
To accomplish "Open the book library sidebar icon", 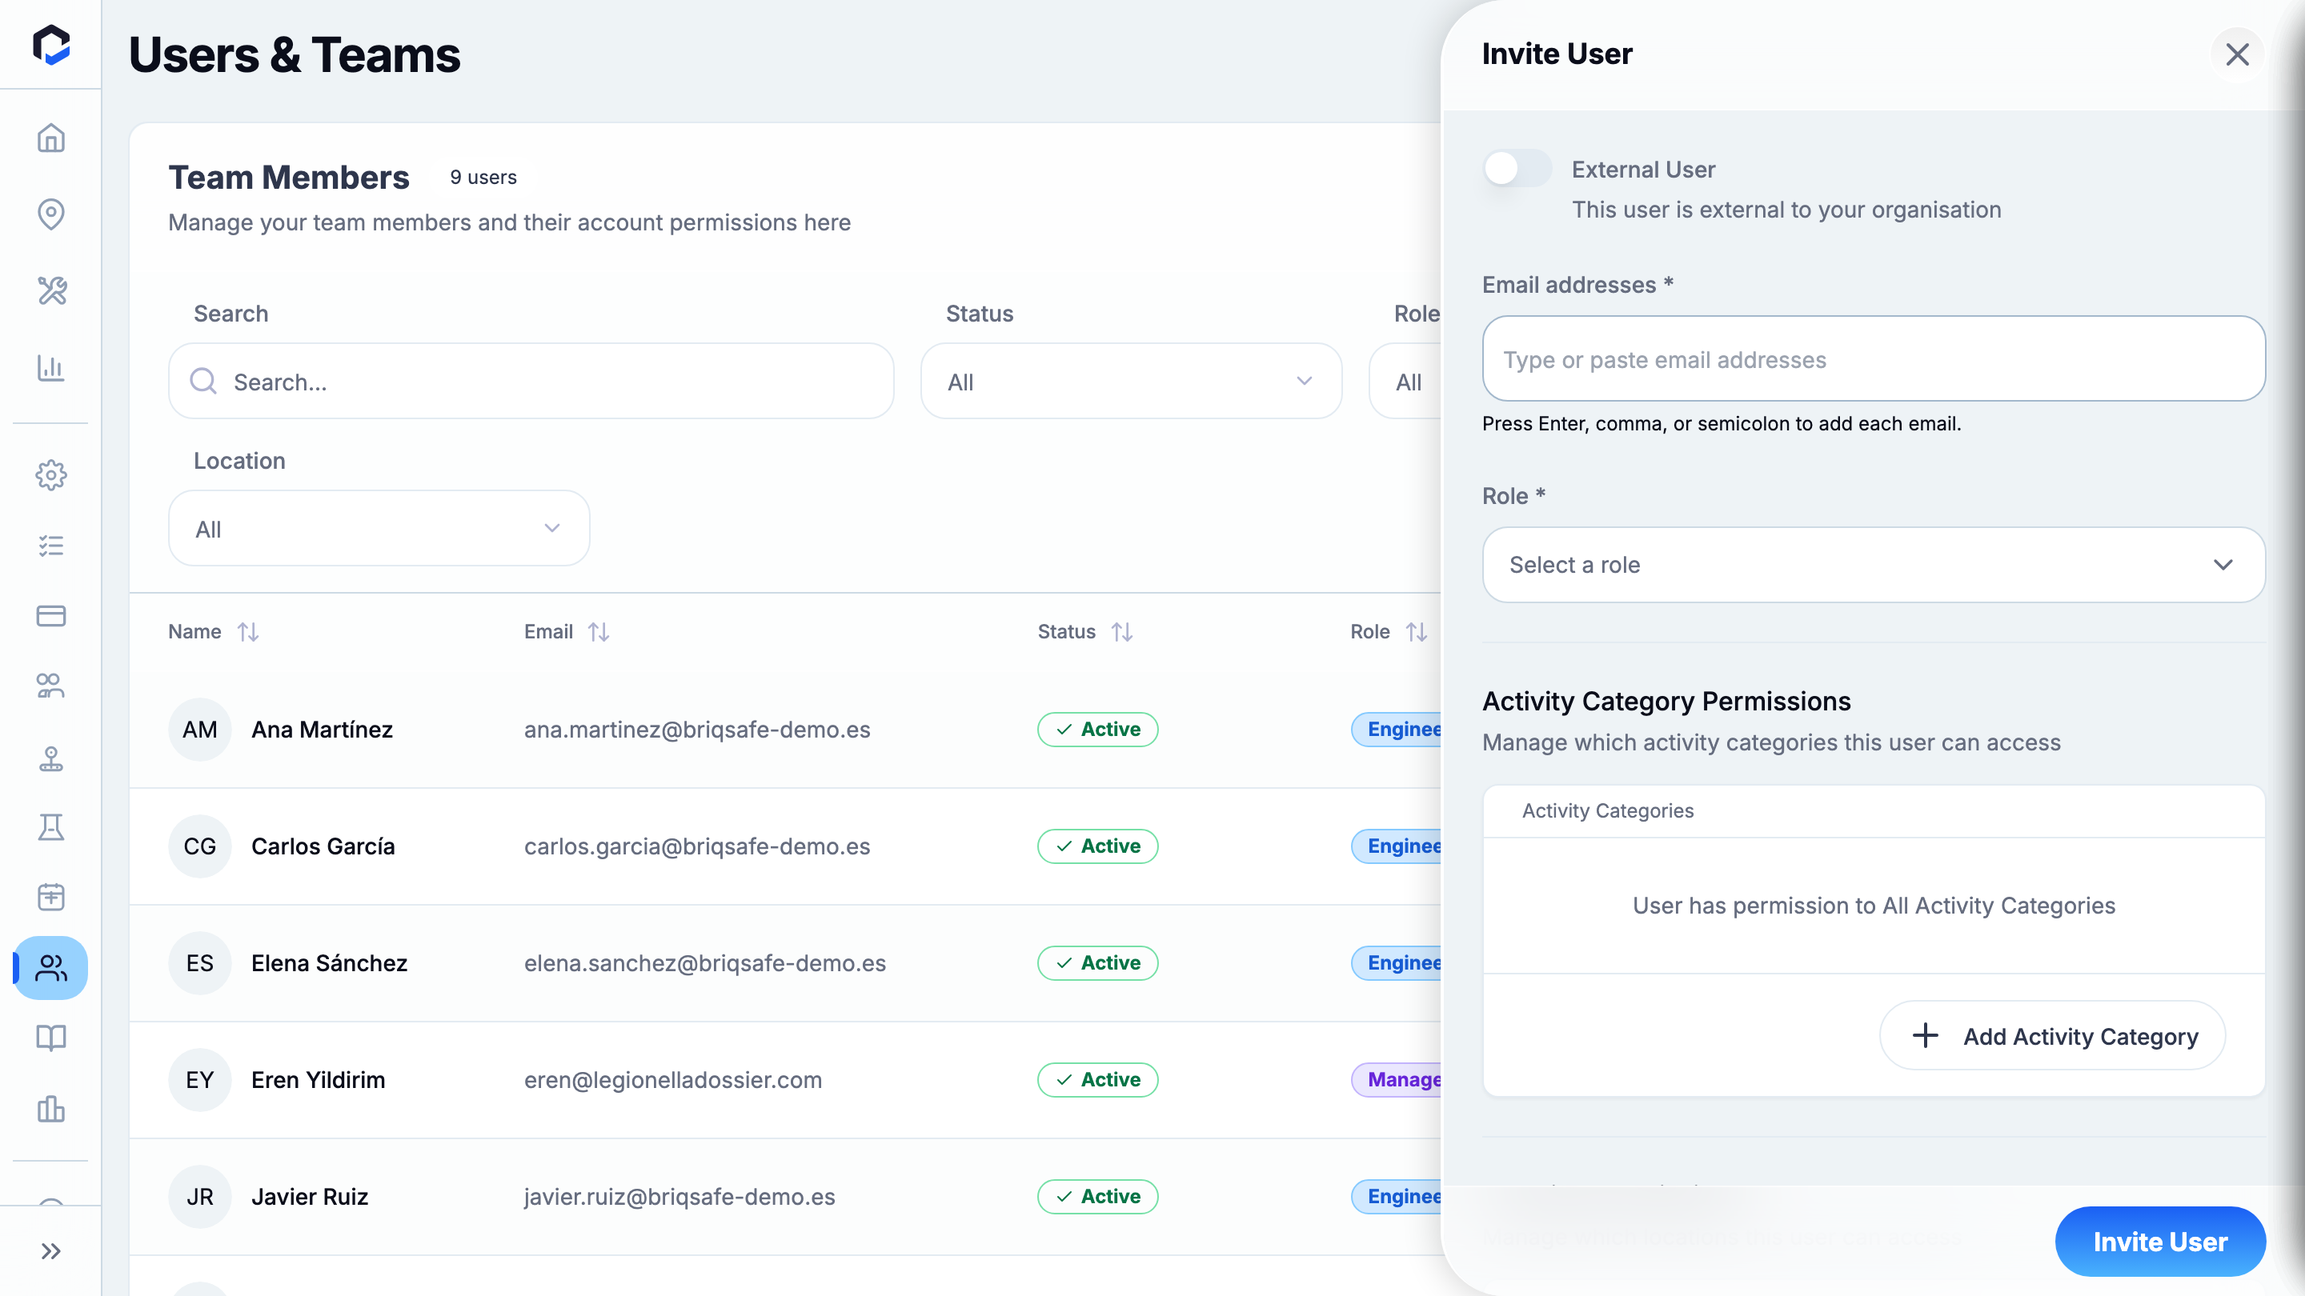I will tap(51, 1038).
